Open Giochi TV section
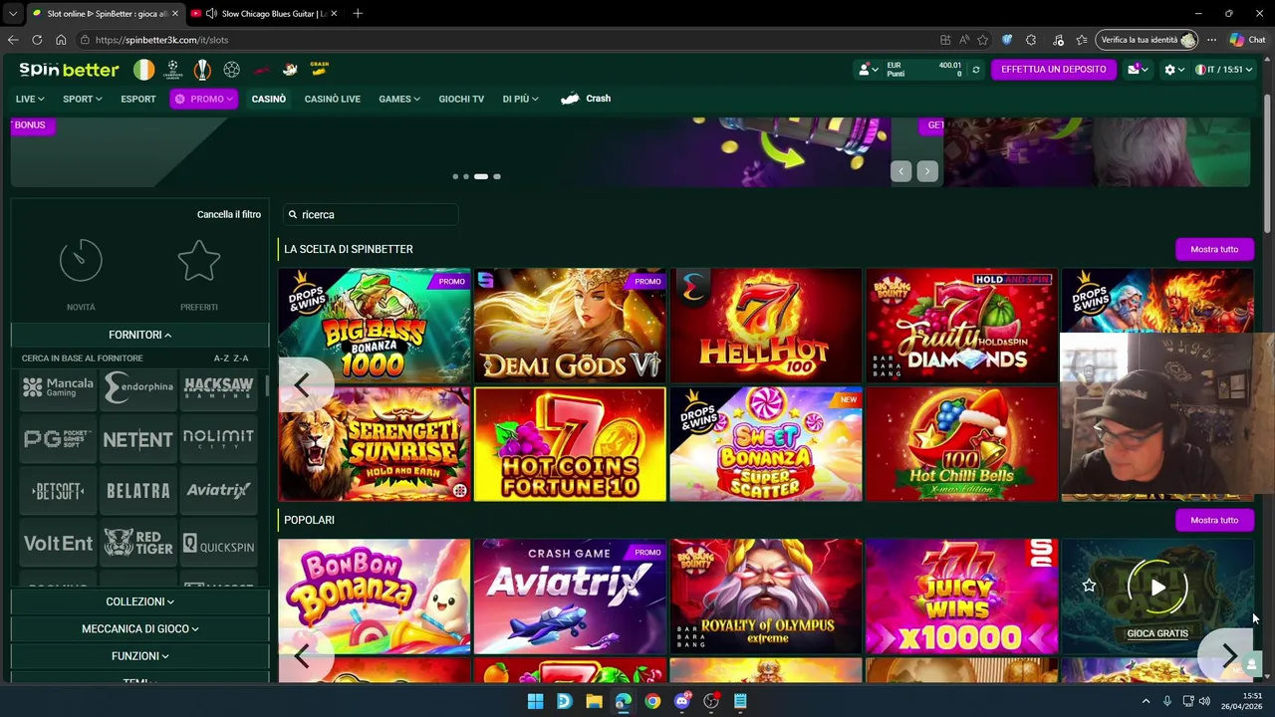The image size is (1275, 717). coord(461,99)
